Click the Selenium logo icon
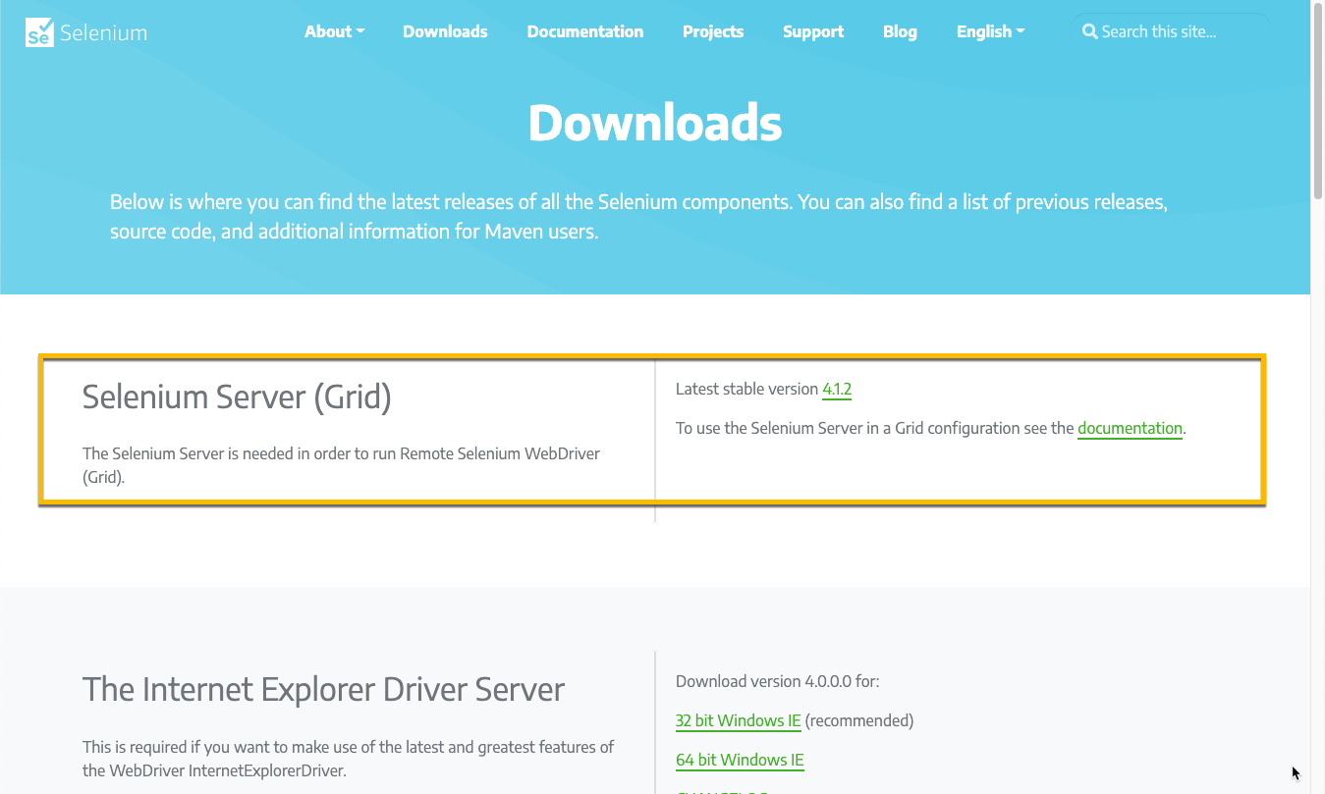This screenshot has width=1325, height=794. (39, 32)
